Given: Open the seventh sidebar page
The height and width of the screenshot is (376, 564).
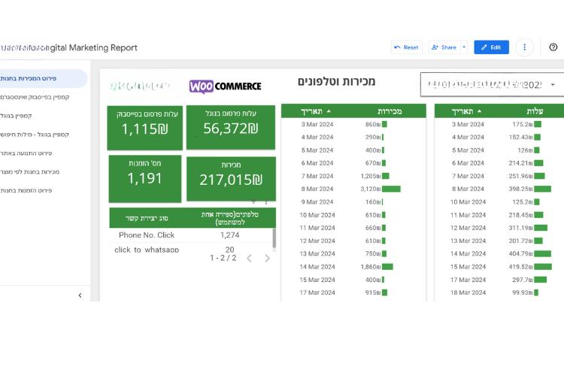Looking at the screenshot, I should pyautogui.click(x=26, y=191).
